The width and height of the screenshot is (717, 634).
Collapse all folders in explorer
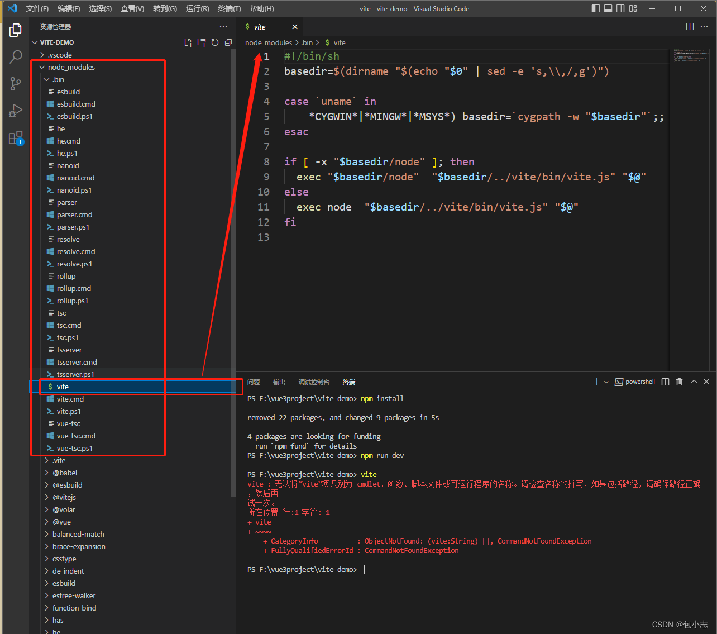click(228, 42)
